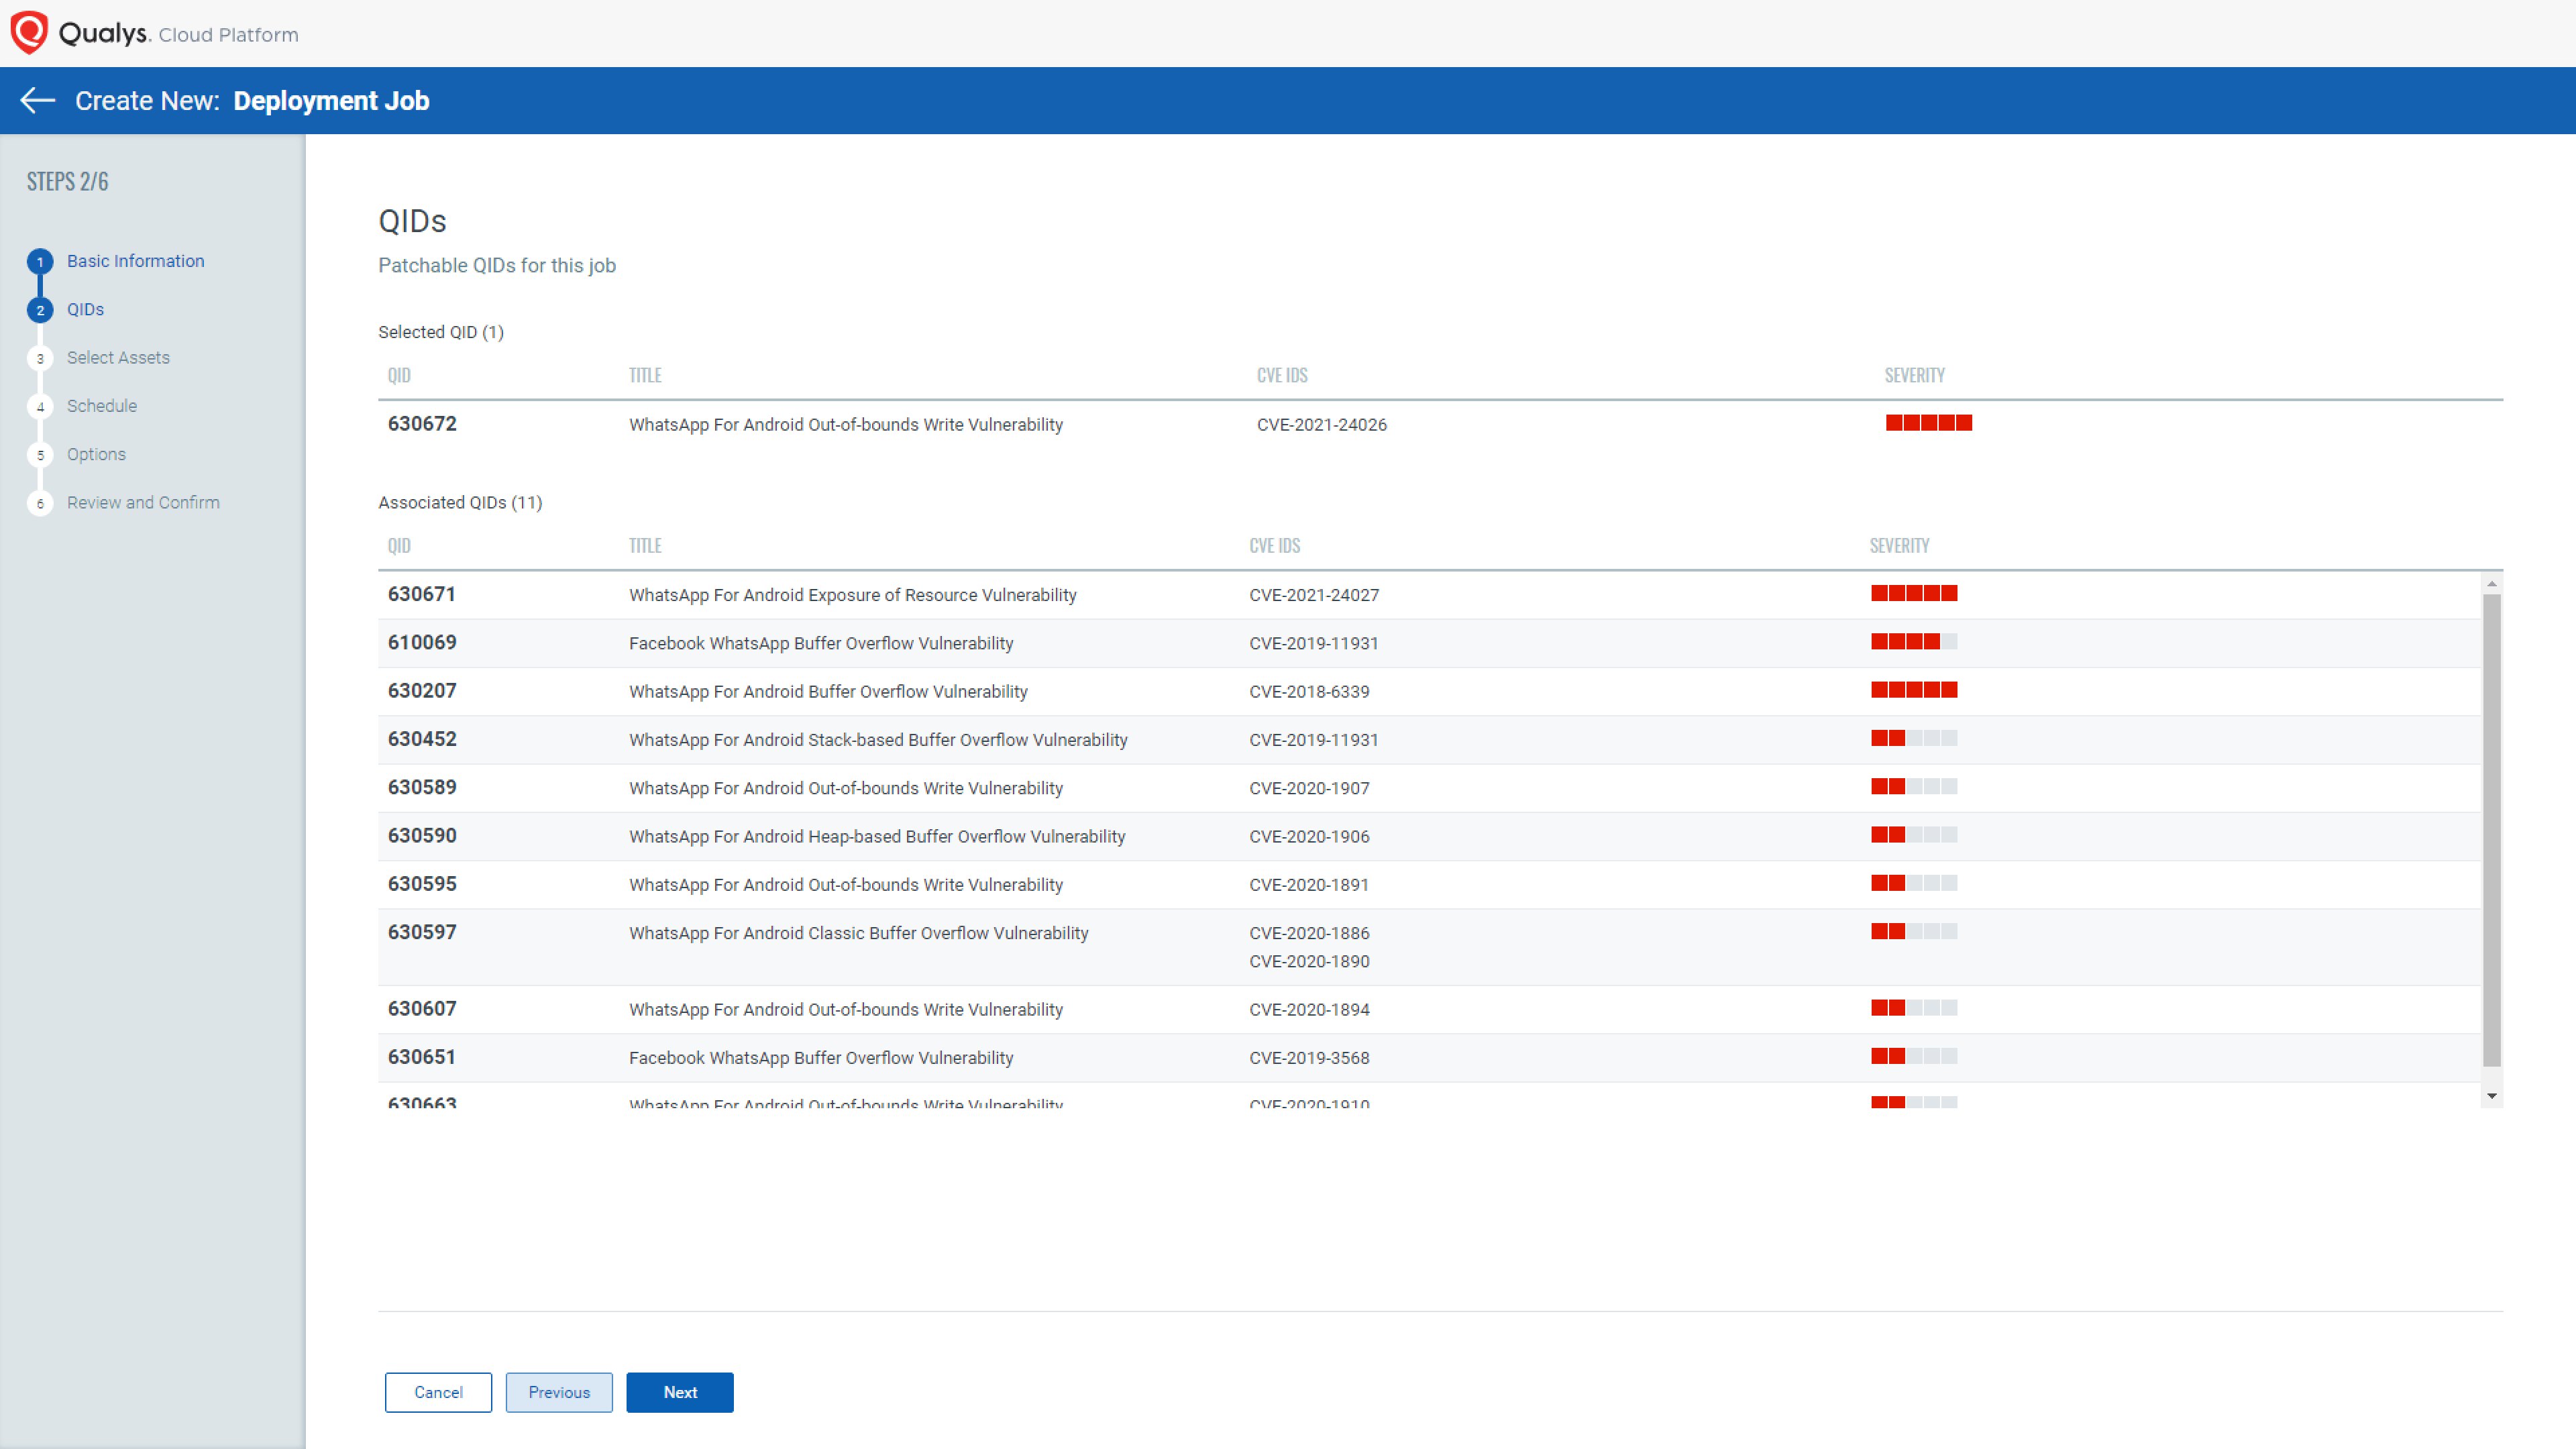Open the Basic Information step
The height and width of the screenshot is (1449, 2576).
pyautogui.click(x=136, y=261)
